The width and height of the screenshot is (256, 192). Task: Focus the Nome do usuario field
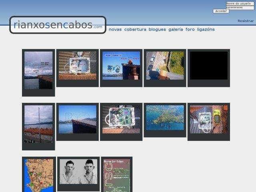(x=240, y=3)
